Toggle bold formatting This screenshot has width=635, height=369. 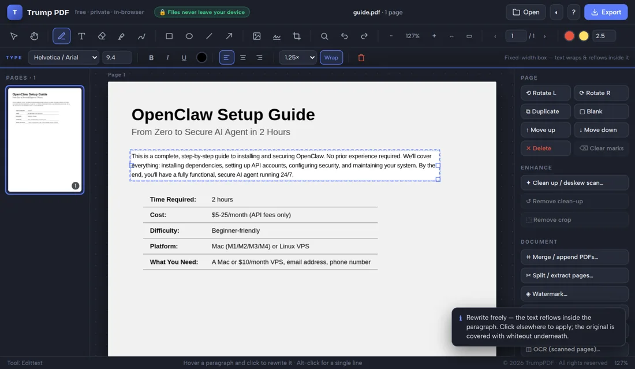pos(151,58)
